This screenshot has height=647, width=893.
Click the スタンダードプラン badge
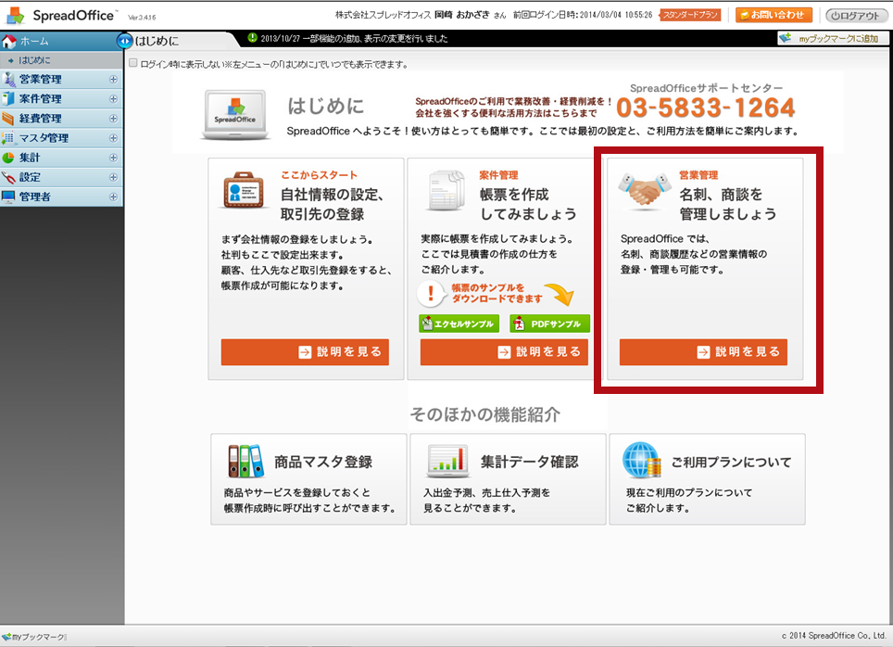[690, 15]
